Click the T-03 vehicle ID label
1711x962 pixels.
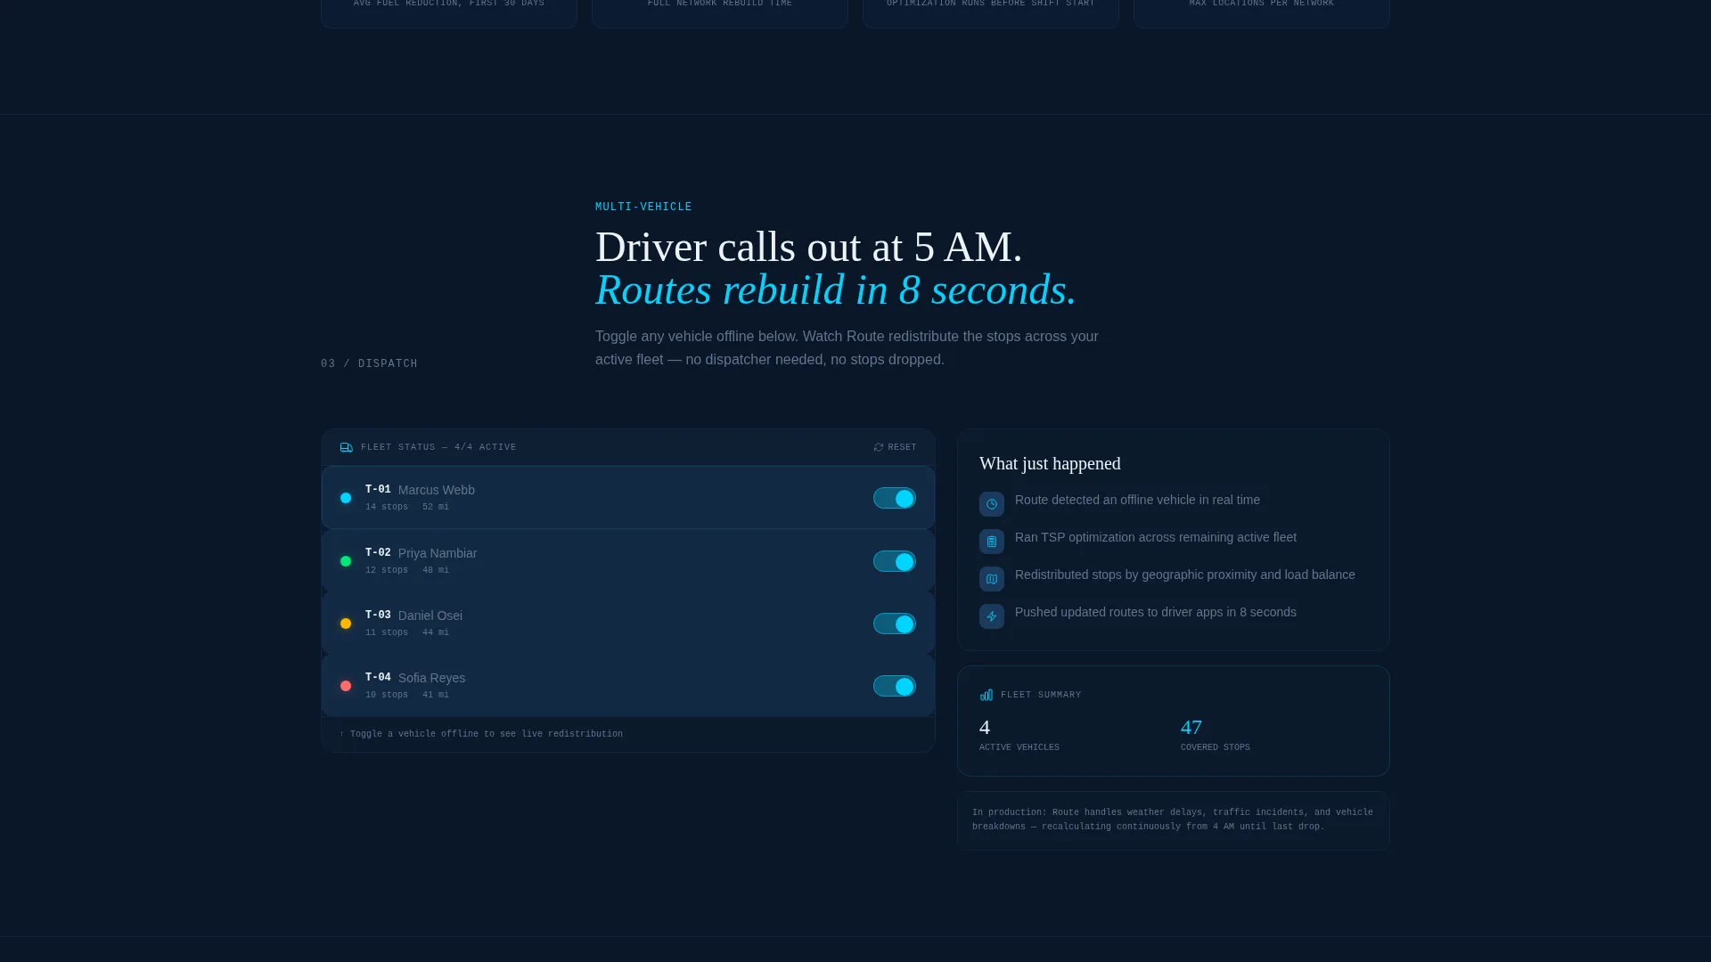[378, 615]
